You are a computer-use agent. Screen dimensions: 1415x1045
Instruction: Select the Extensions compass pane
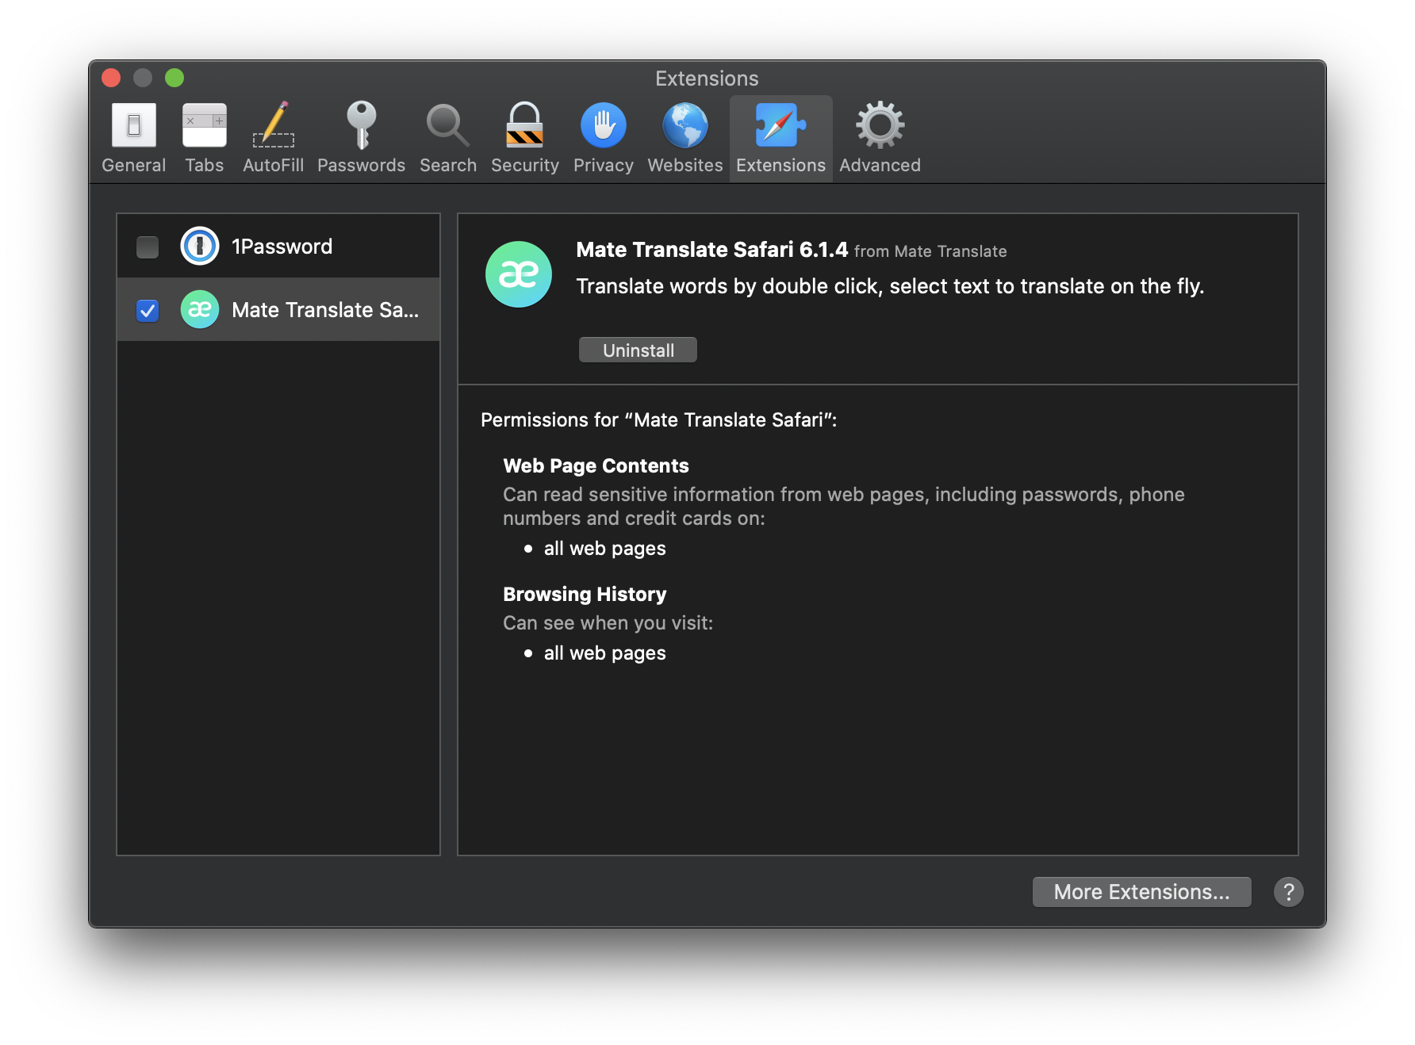[x=780, y=138]
